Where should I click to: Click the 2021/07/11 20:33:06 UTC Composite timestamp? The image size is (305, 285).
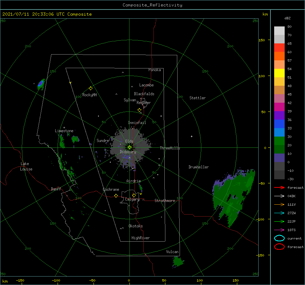[47, 14]
